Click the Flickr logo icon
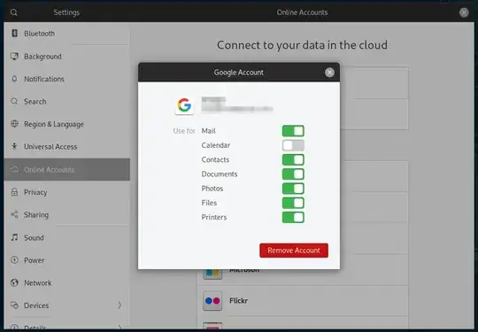The width and height of the screenshot is (478, 332). tap(212, 301)
